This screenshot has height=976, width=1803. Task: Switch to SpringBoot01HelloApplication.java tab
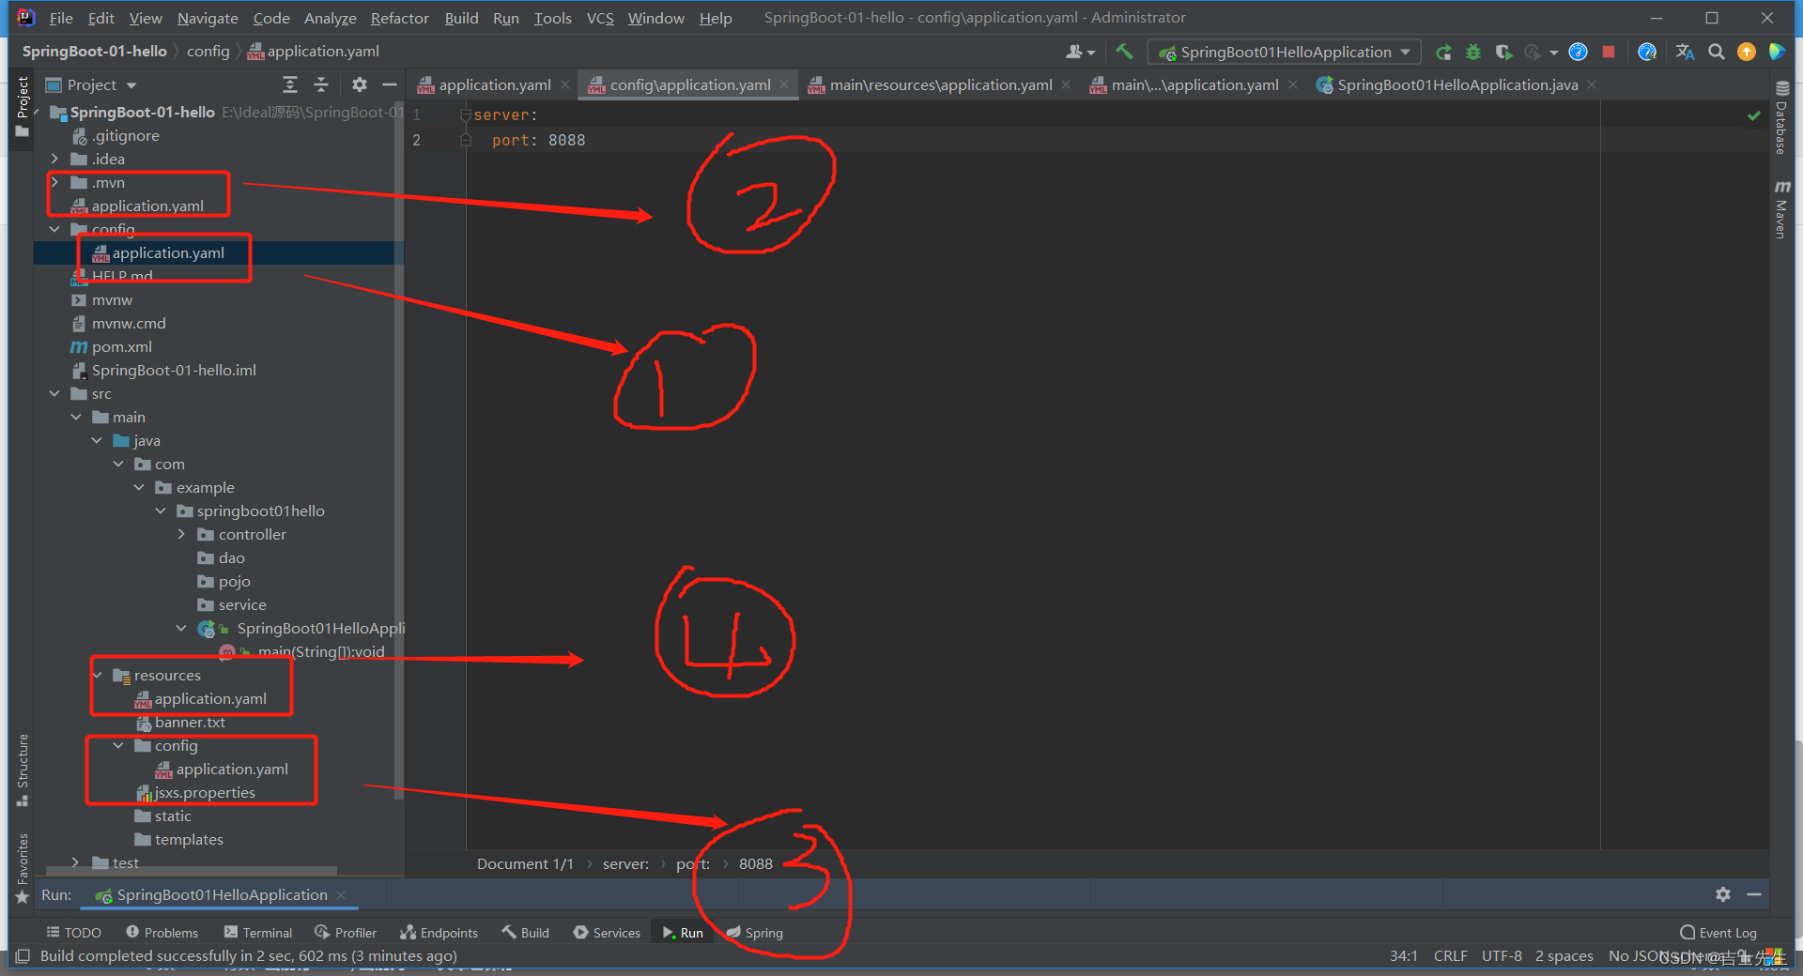pos(1456,84)
